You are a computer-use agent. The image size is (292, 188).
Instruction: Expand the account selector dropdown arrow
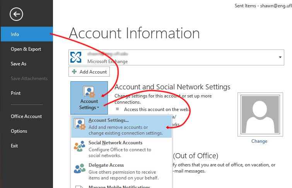click(x=280, y=57)
